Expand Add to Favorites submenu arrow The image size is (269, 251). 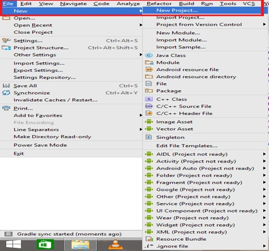pyautogui.click(x=140, y=115)
